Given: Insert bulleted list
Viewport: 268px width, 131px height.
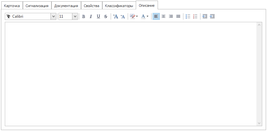Looking at the screenshot, I should point(188,16).
